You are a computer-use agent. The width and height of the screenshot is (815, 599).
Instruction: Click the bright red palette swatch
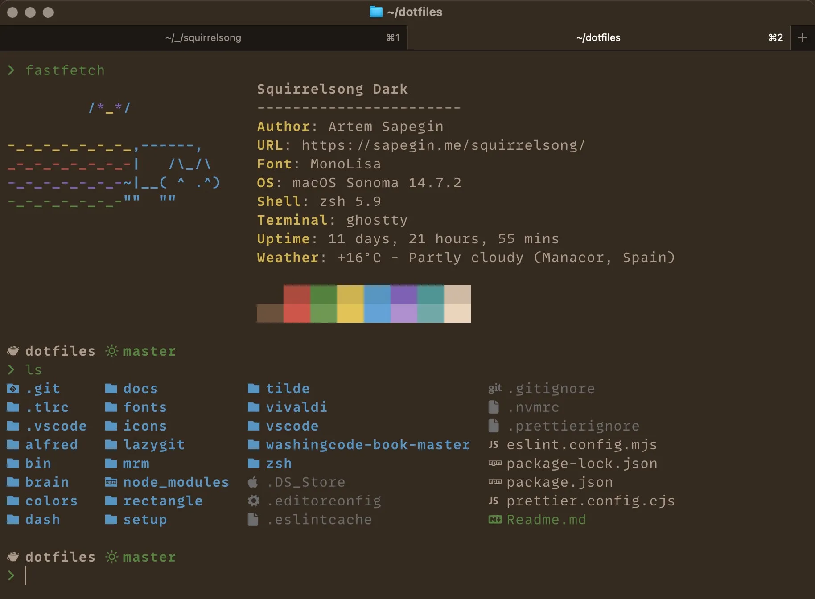[x=296, y=313]
